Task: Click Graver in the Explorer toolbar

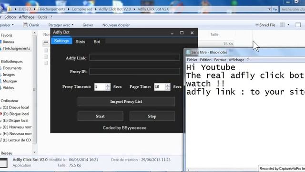Action: point(88,25)
